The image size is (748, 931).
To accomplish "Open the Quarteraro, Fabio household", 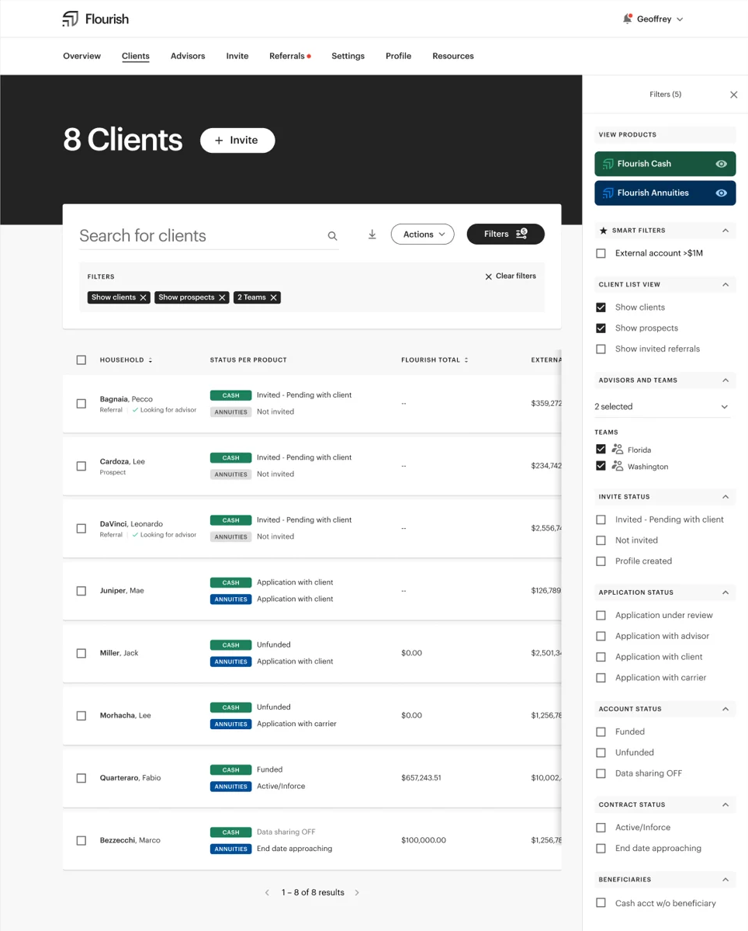I will pos(130,778).
